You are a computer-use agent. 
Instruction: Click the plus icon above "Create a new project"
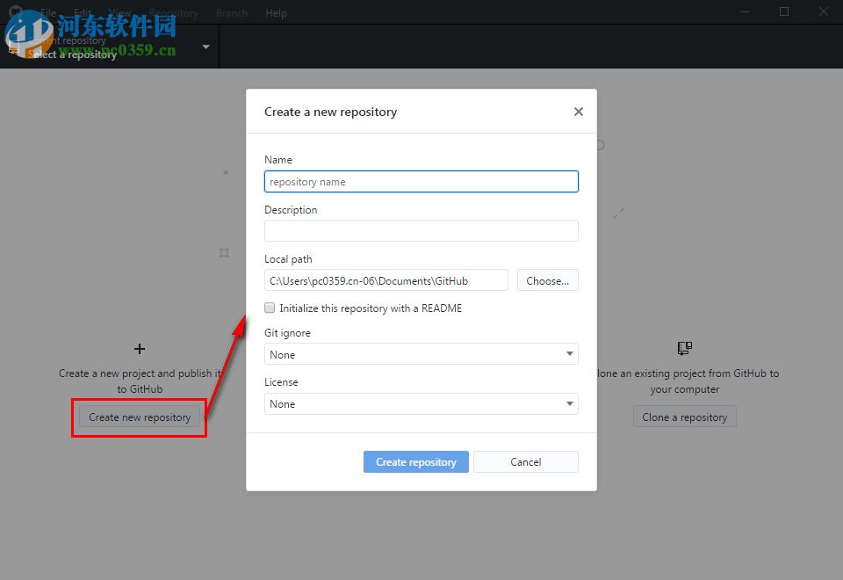click(140, 348)
